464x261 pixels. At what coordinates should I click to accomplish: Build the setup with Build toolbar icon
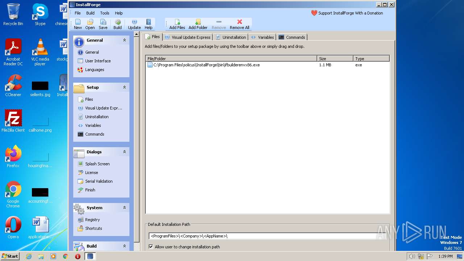(117, 24)
